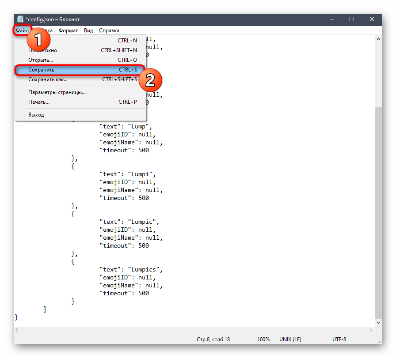Open the Справка menu
Viewport: 396px width, 358px height.
point(109,30)
